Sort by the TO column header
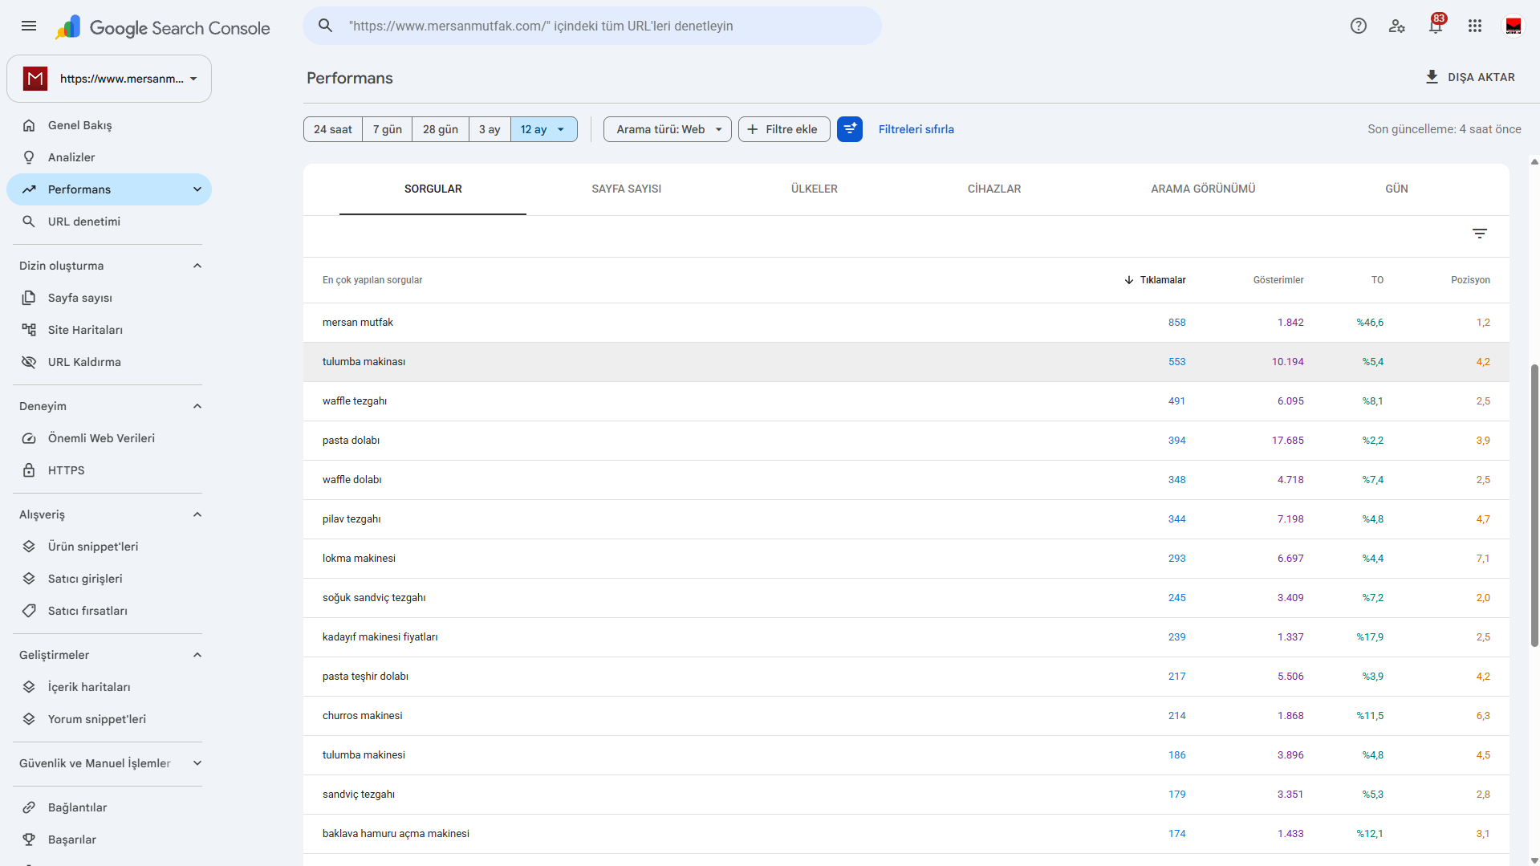 1377,280
